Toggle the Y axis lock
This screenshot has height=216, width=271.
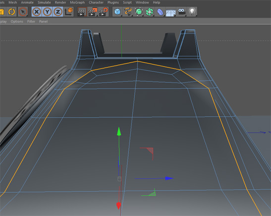[x=47, y=12]
